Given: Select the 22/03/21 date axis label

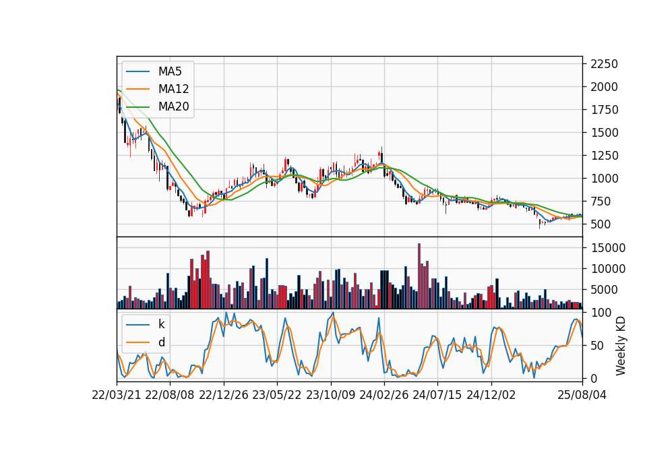Looking at the screenshot, I should click(117, 395).
